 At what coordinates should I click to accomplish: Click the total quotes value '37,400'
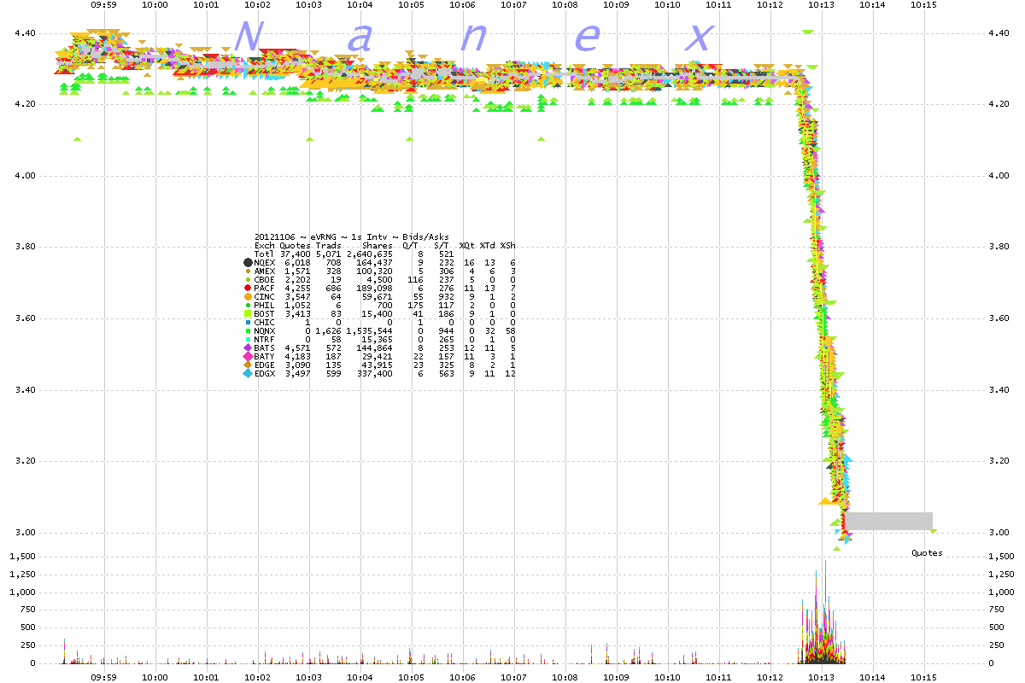296,254
